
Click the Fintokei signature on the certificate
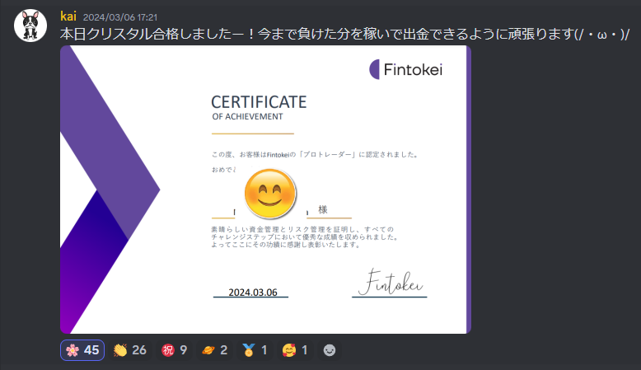coord(391,282)
